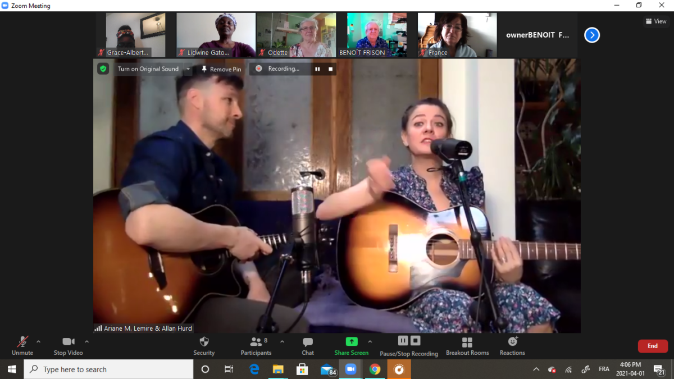Open video options arrow beside Stop Video
The image size is (674, 379).
coord(86,341)
